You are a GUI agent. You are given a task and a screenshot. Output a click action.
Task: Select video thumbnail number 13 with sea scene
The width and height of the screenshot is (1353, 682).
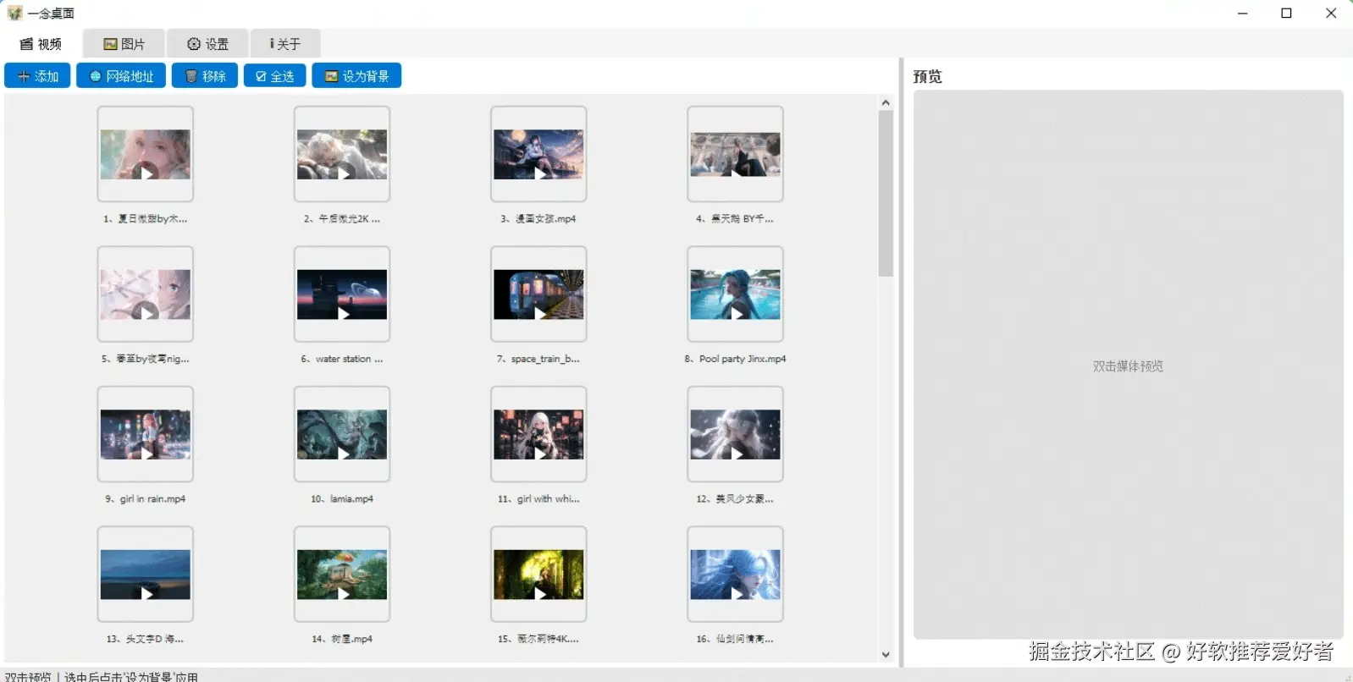(146, 575)
